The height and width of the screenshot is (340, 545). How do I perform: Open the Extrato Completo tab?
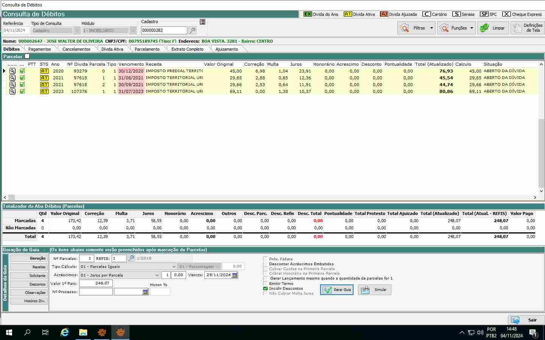click(187, 49)
